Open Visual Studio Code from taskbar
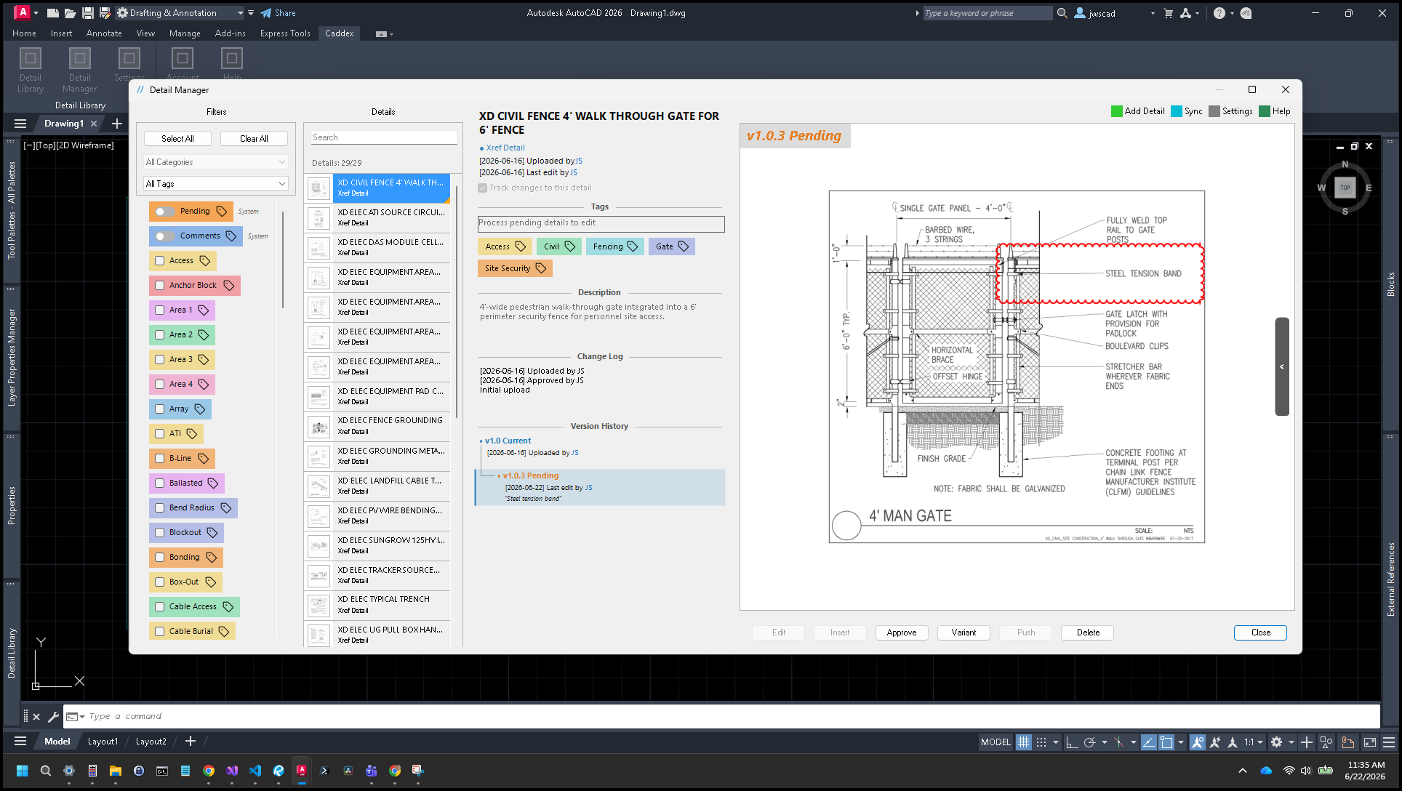Screen dimensions: 1402x791 coord(255,771)
